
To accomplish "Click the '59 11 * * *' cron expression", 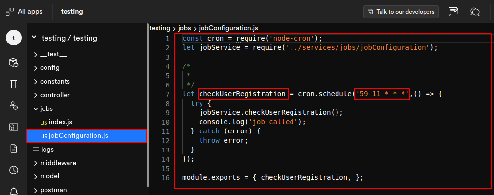I will click(382, 94).
